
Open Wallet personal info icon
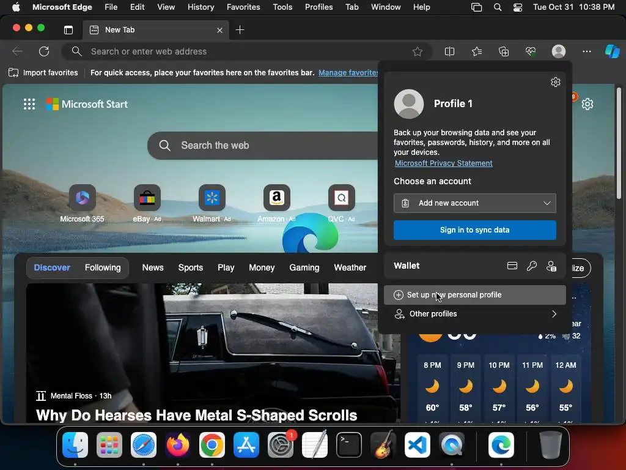(x=551, y=266)
